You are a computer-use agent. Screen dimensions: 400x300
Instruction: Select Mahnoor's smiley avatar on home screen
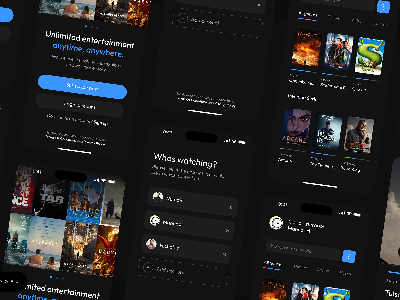(276, 222)
